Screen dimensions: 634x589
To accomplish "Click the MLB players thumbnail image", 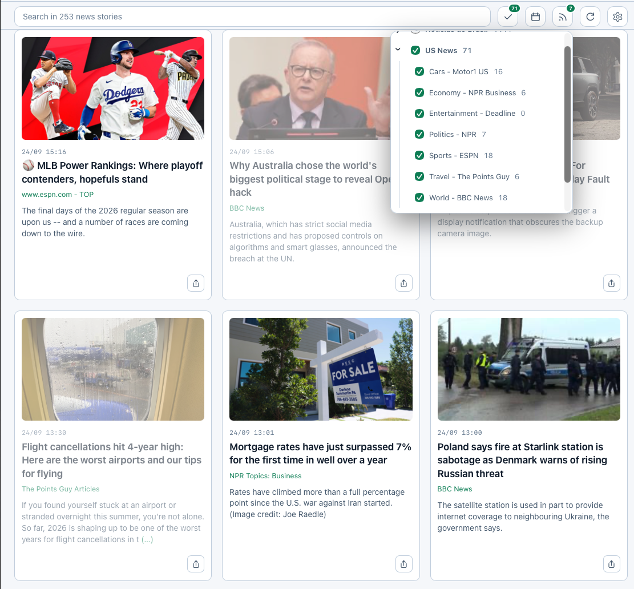I will (x=113, y=88).
